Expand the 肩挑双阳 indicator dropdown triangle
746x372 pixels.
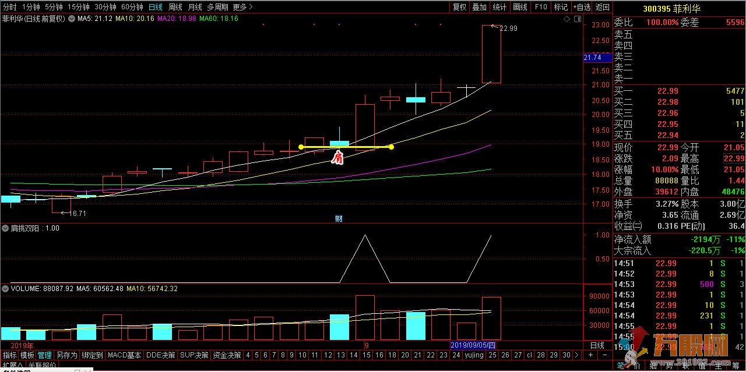click(x=5, y=228)
